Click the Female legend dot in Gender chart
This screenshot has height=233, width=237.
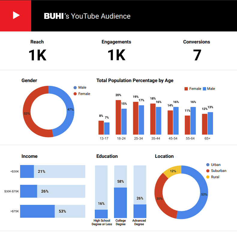[x=75, y=94]
